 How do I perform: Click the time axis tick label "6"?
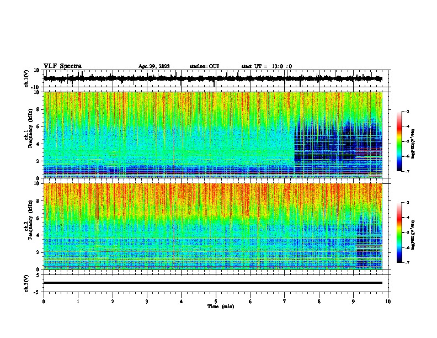click(x=251, y=302)
